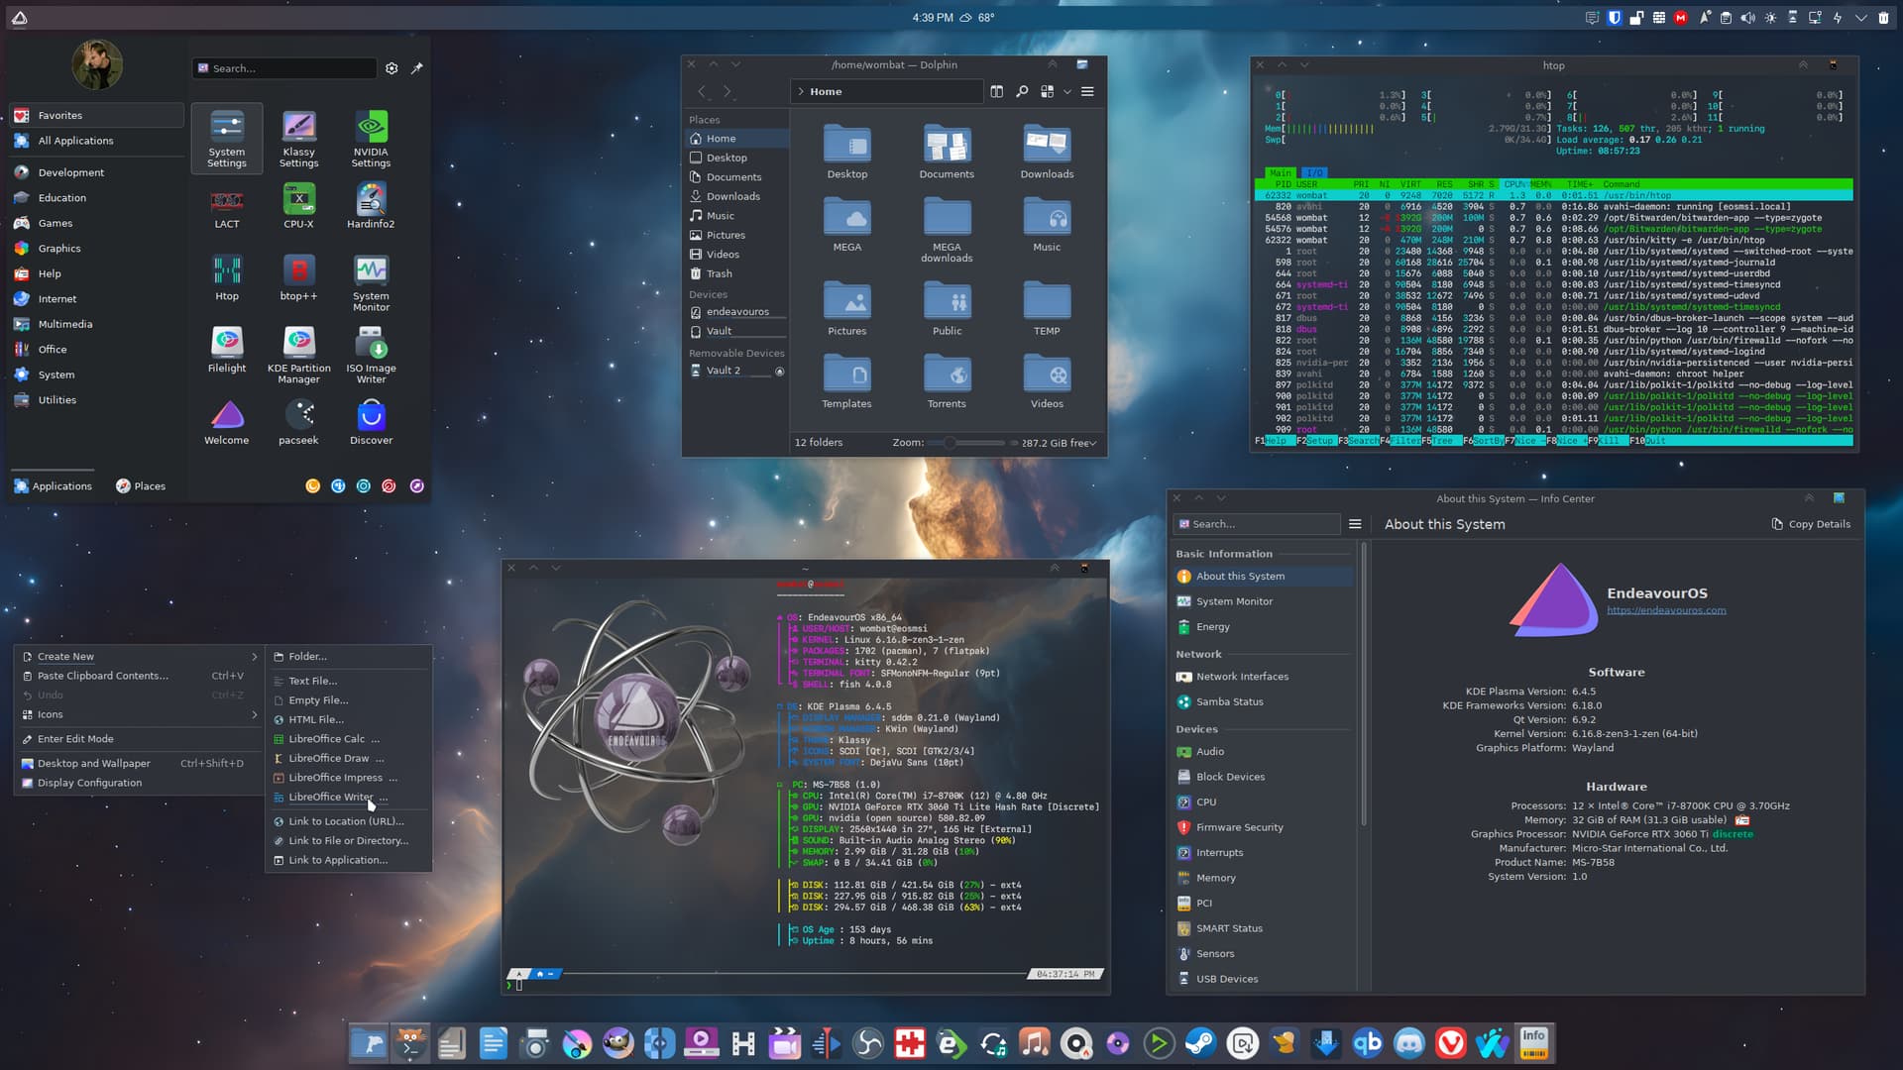Click the Dolphin search magnifier icon
The image size is (1903, 1070).
point(1022,91)
